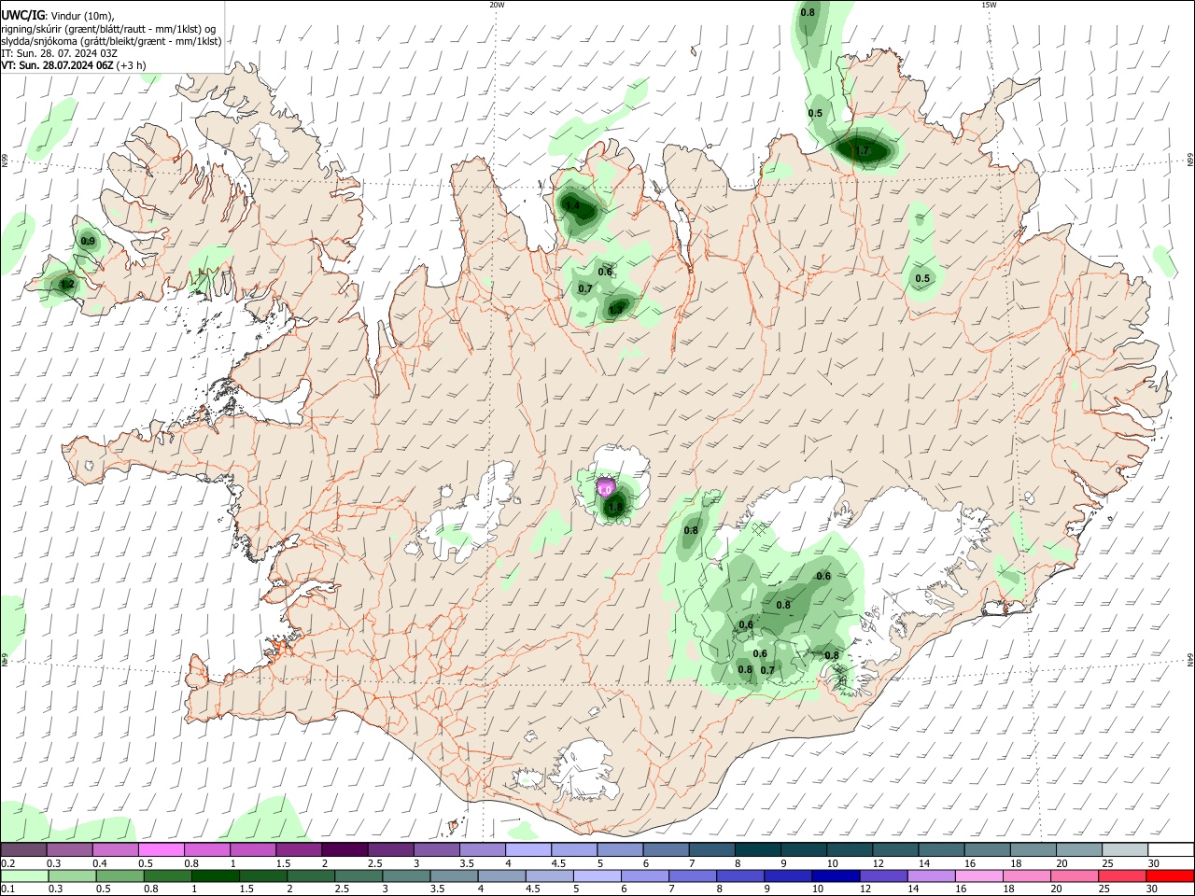Select the bright pink swatch between 0.5 and 0.8

pos(162,849)
